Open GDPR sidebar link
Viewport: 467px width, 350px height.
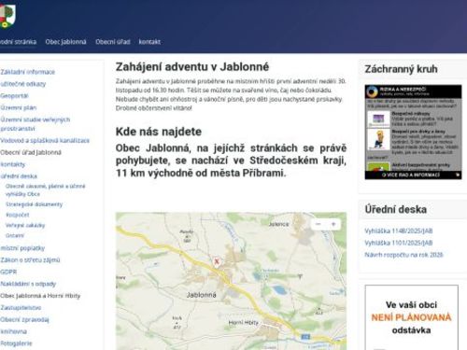click(8, 272)
